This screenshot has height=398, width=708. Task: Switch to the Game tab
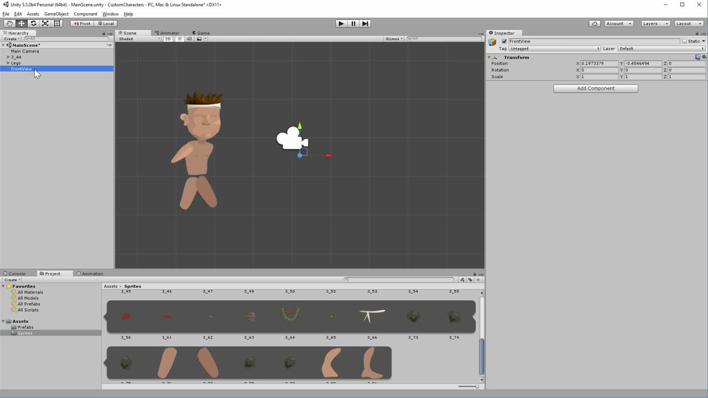point(200,33)
